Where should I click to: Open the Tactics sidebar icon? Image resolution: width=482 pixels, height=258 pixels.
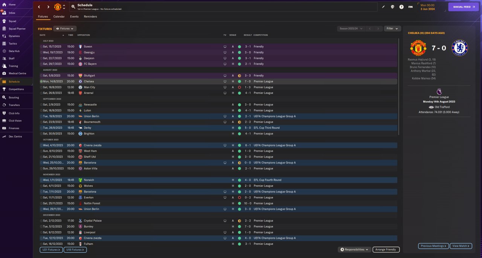(4, 44)
